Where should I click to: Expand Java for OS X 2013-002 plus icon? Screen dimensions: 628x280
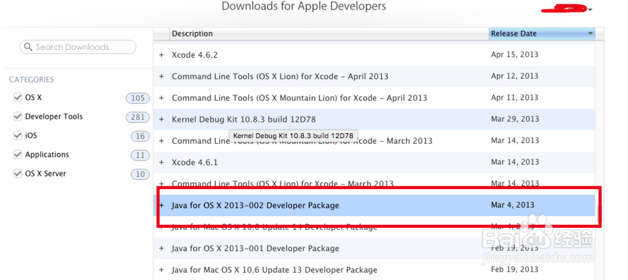click(x=161, y=205)
